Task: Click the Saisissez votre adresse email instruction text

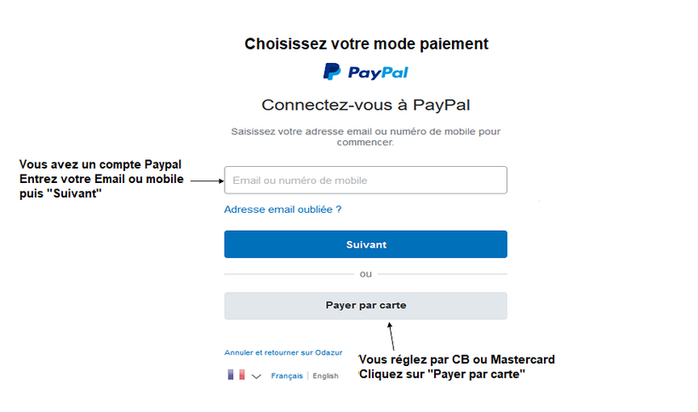Action: click(x=365, y=136)
